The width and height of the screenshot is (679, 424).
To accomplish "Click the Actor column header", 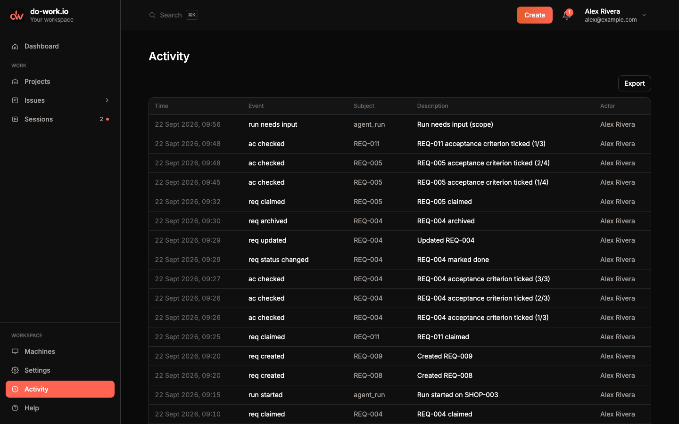I will [x=607, y=106].
